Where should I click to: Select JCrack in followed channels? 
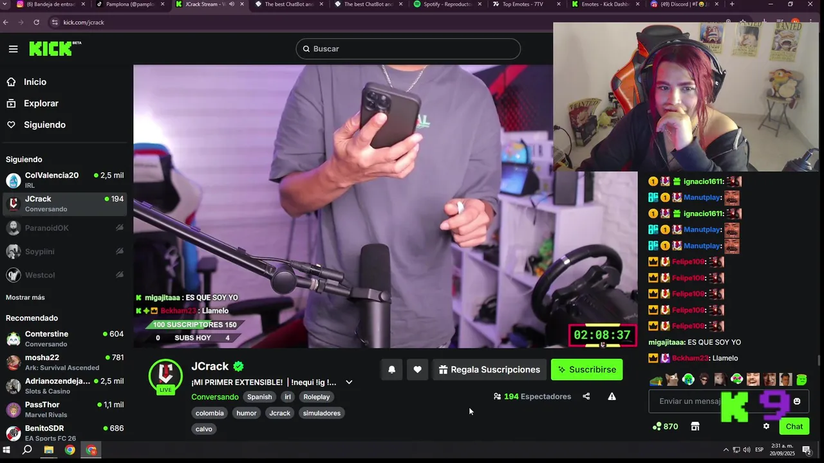click(x=64, y=204)
